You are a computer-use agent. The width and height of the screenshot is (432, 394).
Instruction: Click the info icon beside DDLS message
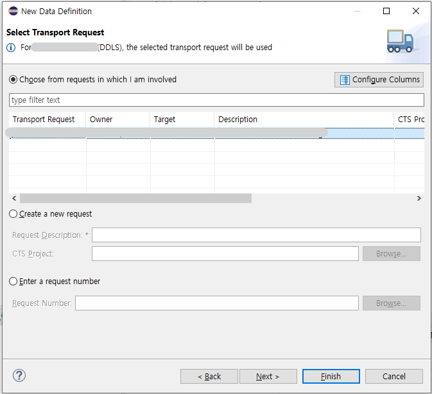pyautogui.click(x=11, y=48)
